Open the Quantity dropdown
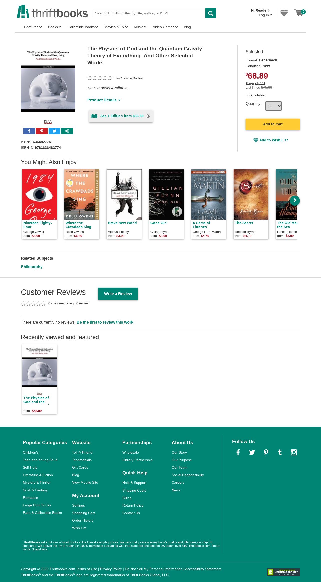This screenshot has height=582, width=321. click(x=273, y=106)
